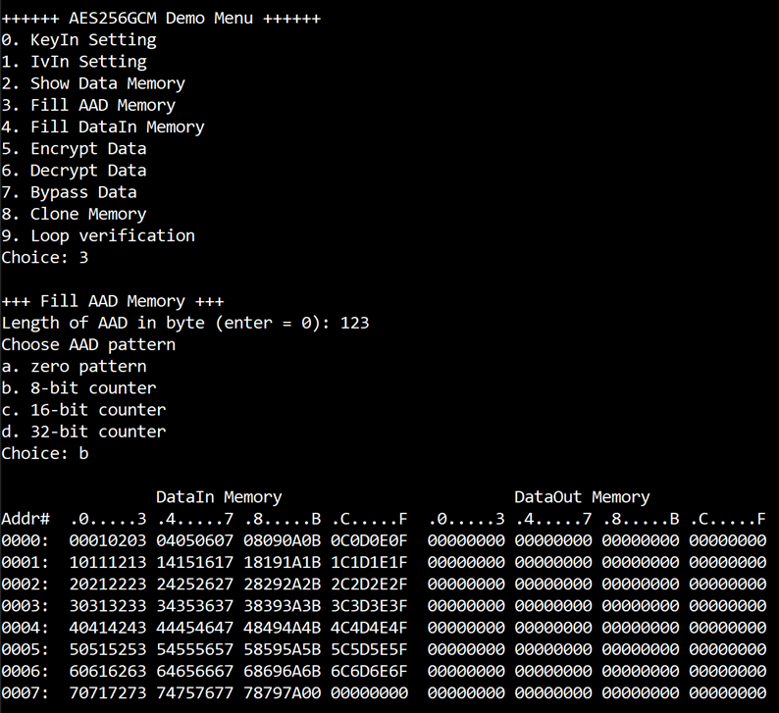Click the DataIn value '04050607'

point(195,541)
